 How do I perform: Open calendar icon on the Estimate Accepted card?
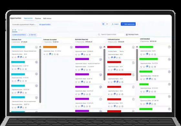pos(58,54)
